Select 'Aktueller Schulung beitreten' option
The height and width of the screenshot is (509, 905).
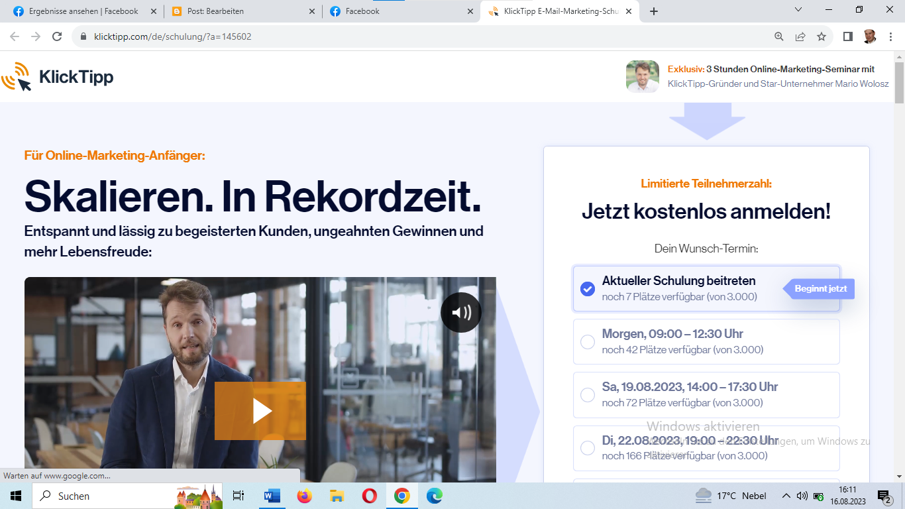tap(706, 289)
